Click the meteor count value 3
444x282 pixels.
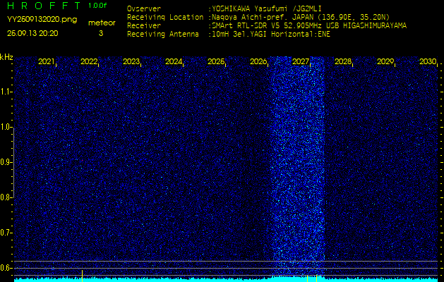(x=101, y=33)
